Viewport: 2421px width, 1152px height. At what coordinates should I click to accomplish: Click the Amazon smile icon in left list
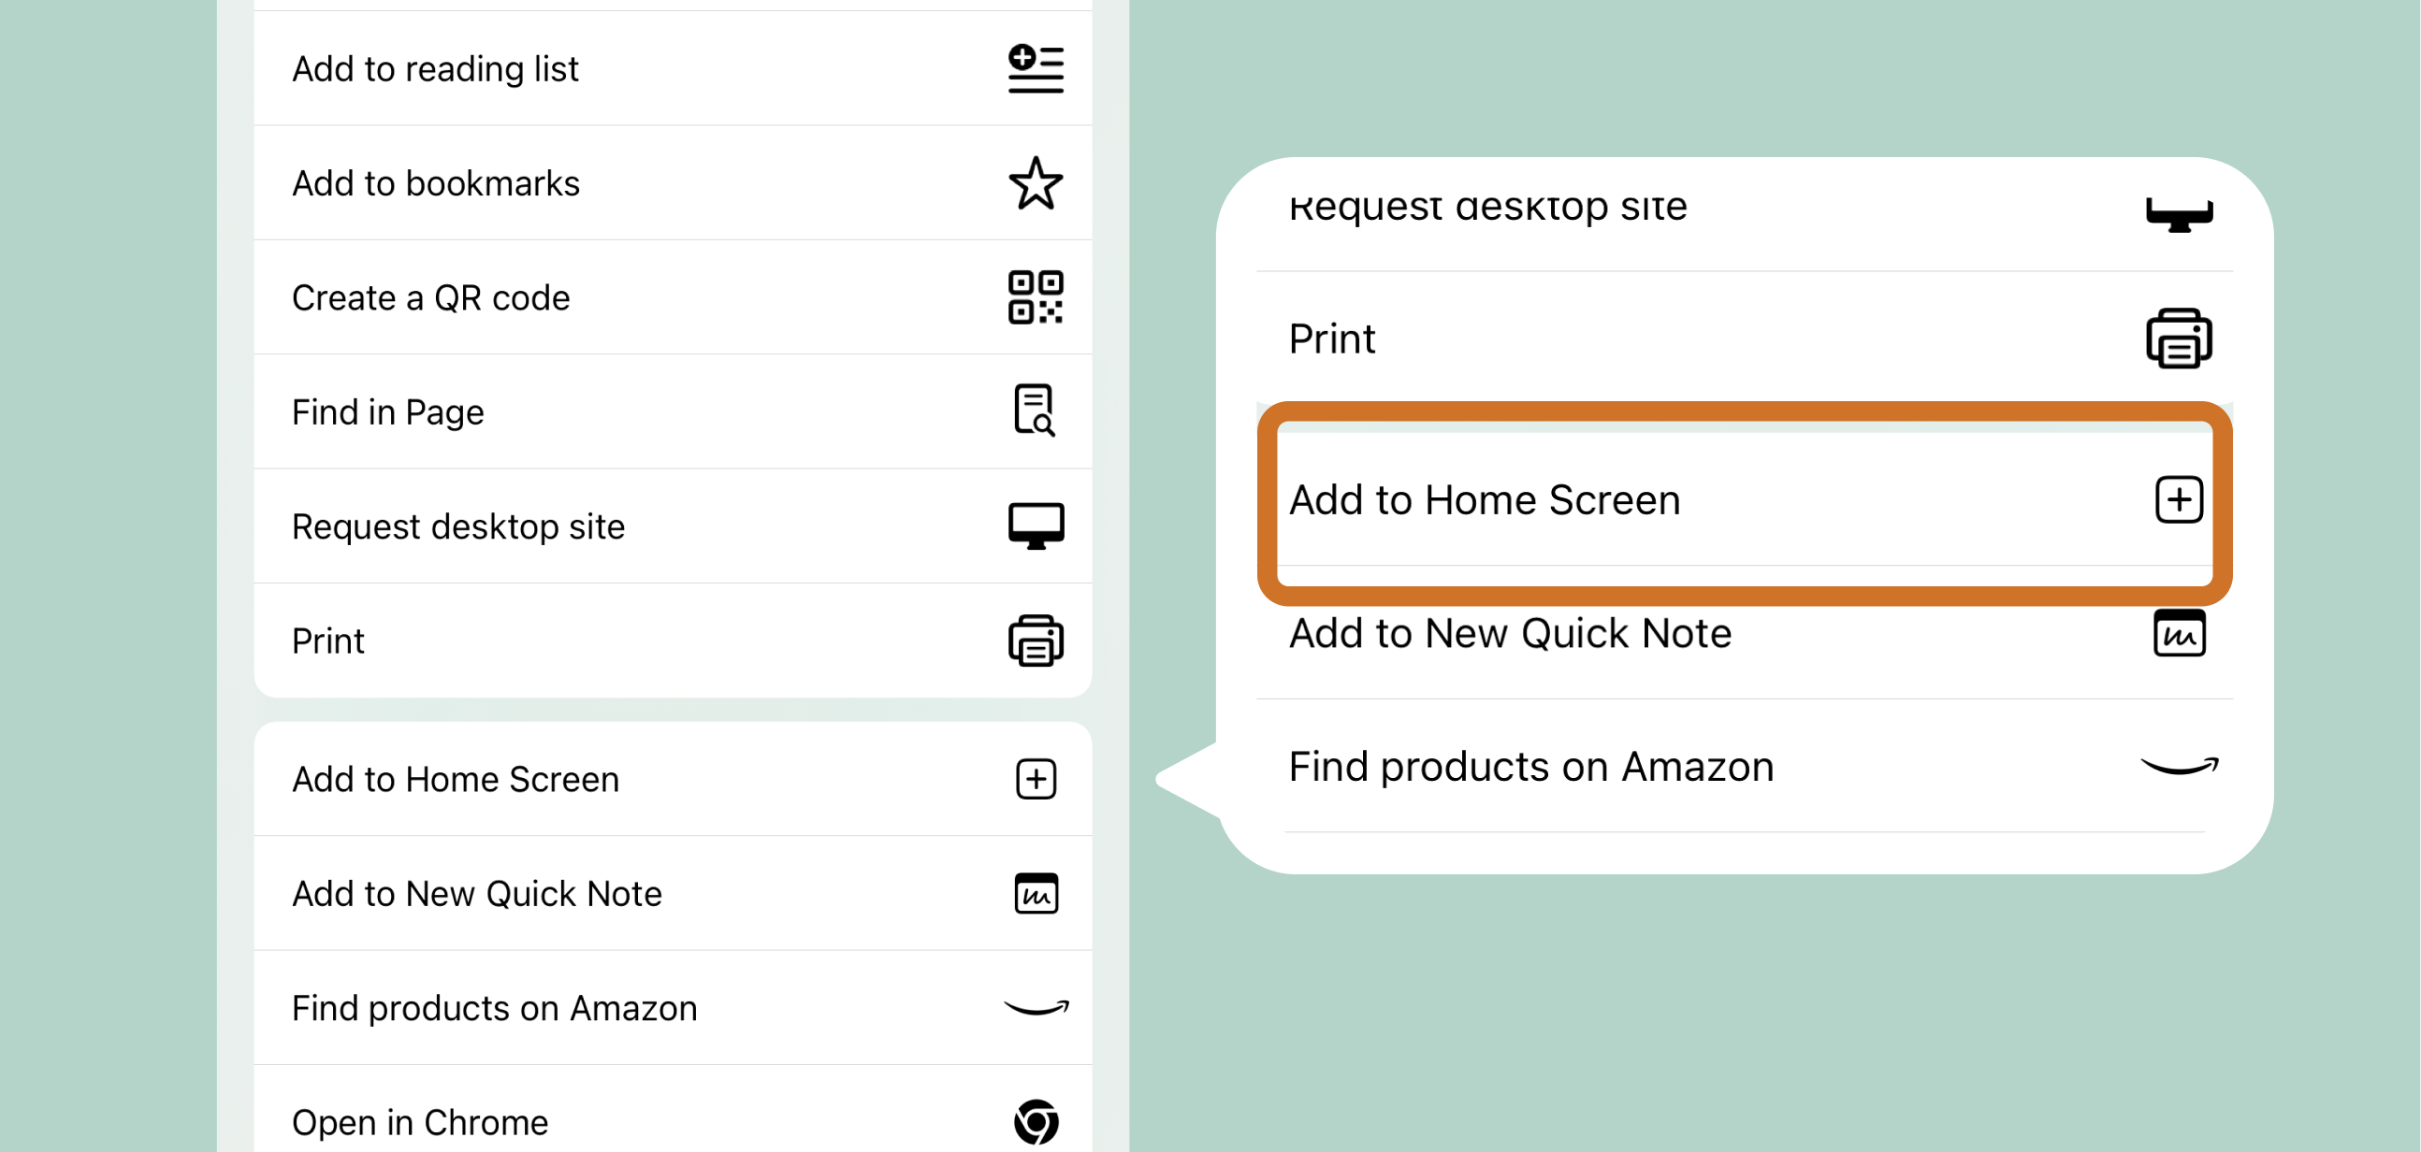pos(1035,1007)
